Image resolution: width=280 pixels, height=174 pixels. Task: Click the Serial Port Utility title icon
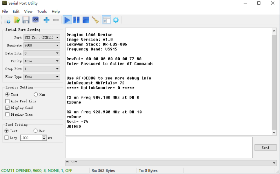pos(5,3)
